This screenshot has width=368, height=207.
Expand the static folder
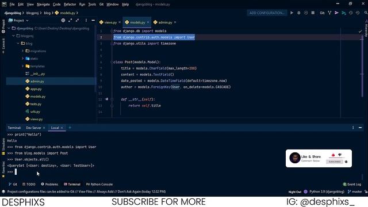pyautogui.click(x=22, y=59)
